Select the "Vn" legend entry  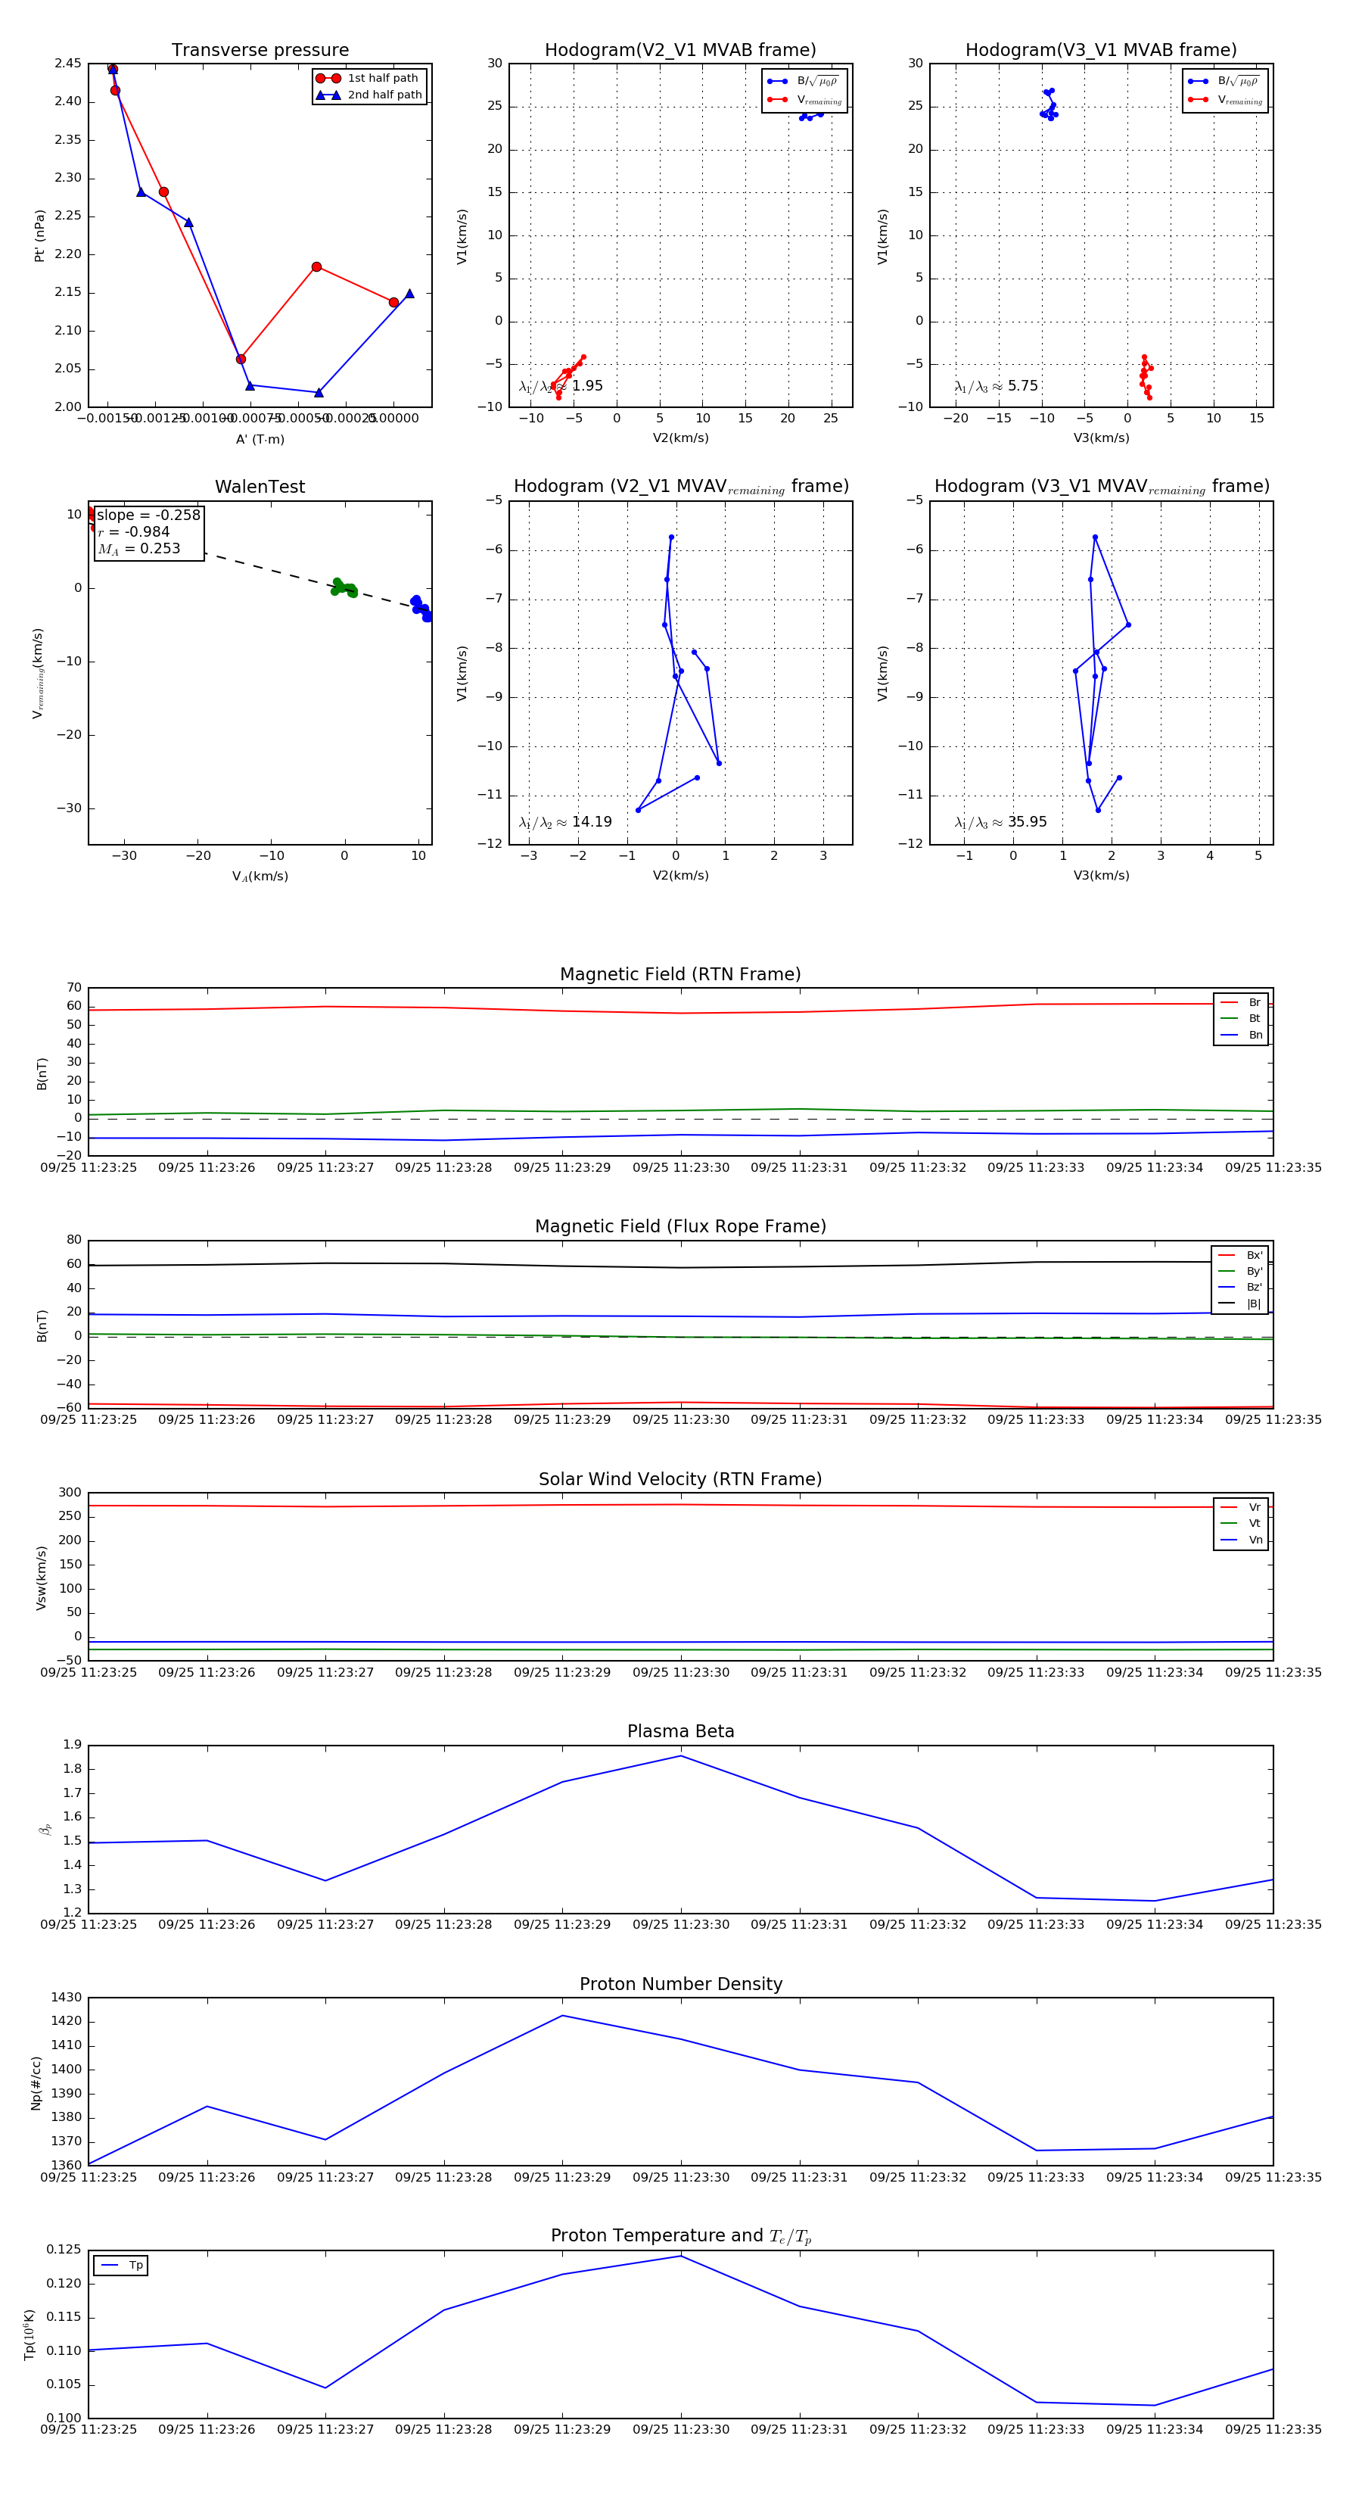click(1241, 1540)
